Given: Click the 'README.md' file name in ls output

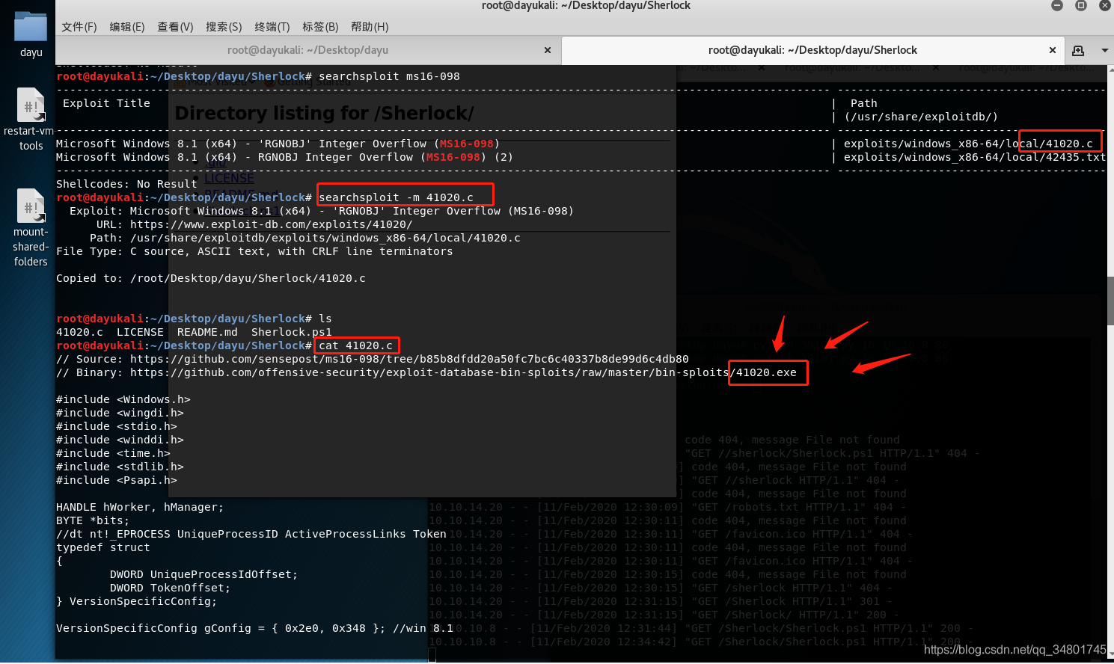Looking at the screenshot, I should coord(207,332).
